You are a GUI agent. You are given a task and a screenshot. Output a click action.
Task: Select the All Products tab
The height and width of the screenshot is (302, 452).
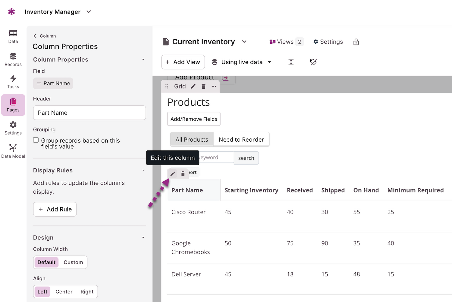192,140
